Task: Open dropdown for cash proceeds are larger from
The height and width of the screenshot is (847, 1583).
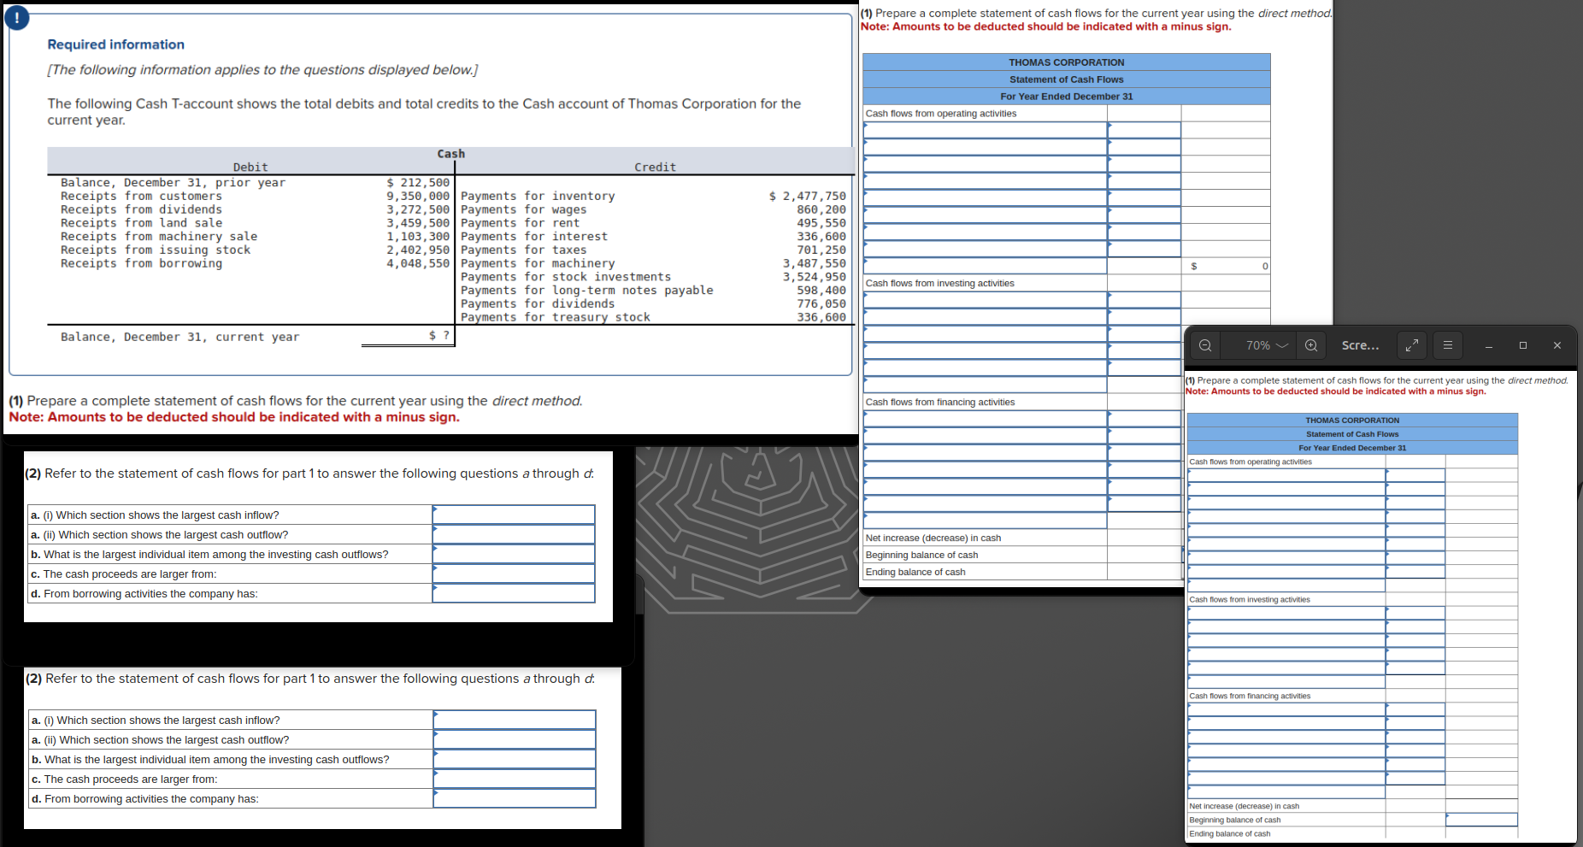Action: point(513,573)
